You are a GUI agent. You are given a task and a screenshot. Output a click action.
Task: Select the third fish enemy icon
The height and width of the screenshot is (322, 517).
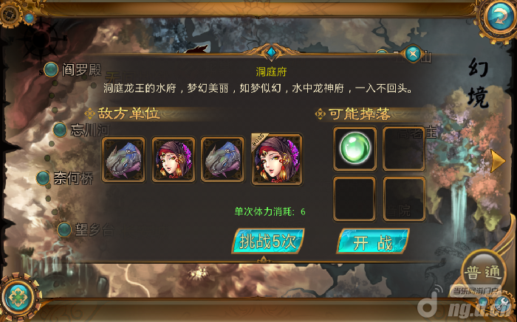222,160
